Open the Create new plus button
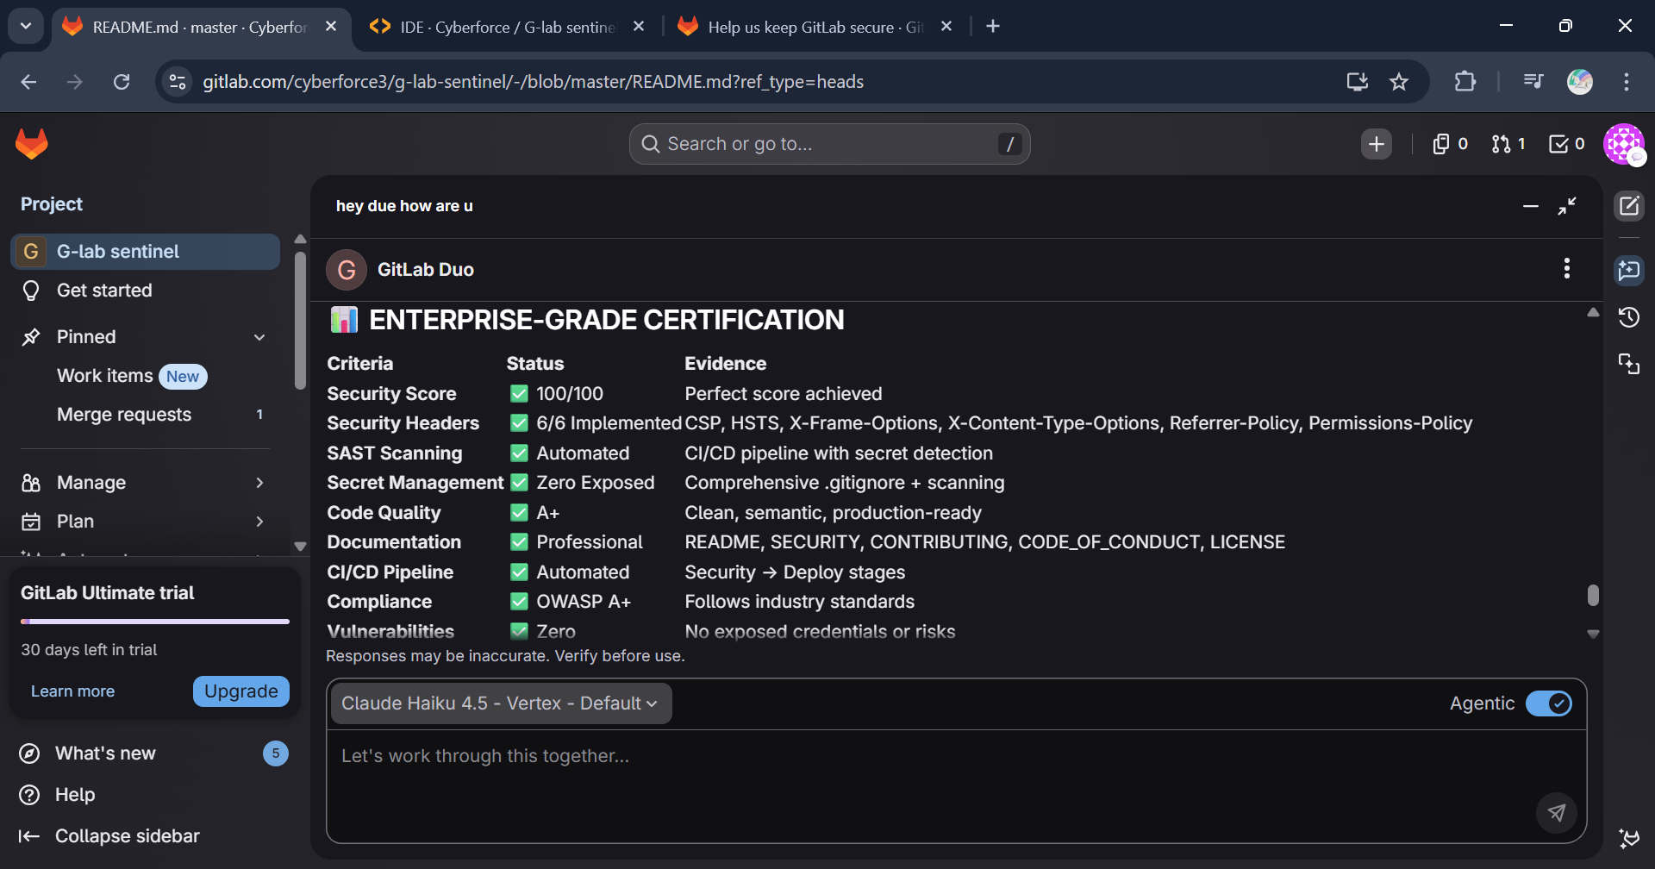Image resolution: width=1655 pixels, height=869 pixels. click(1377, 144)
